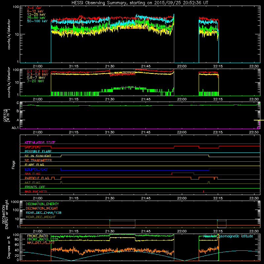This screenshot has height=264, width=264.
Task: Click the 25-50 keV legend entry
Action: click(x=36, y=18)
